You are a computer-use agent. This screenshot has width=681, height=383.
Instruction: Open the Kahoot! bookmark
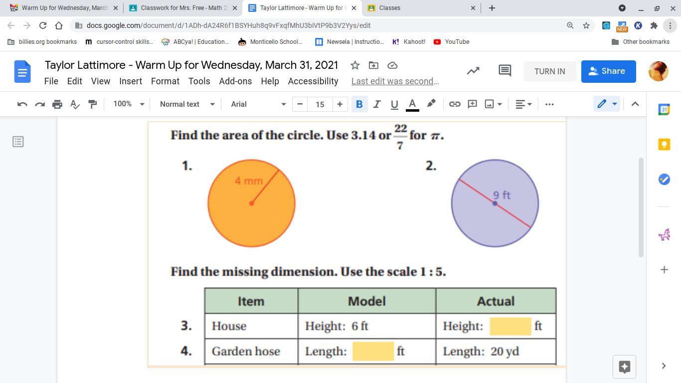[409, 42]
